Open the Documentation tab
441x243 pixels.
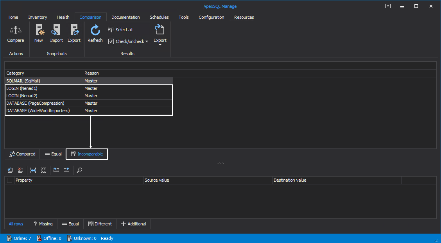point(126,17)
